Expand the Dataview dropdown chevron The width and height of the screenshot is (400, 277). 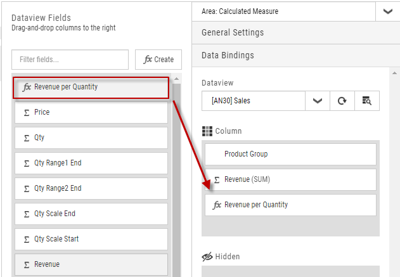click(318, 101)
